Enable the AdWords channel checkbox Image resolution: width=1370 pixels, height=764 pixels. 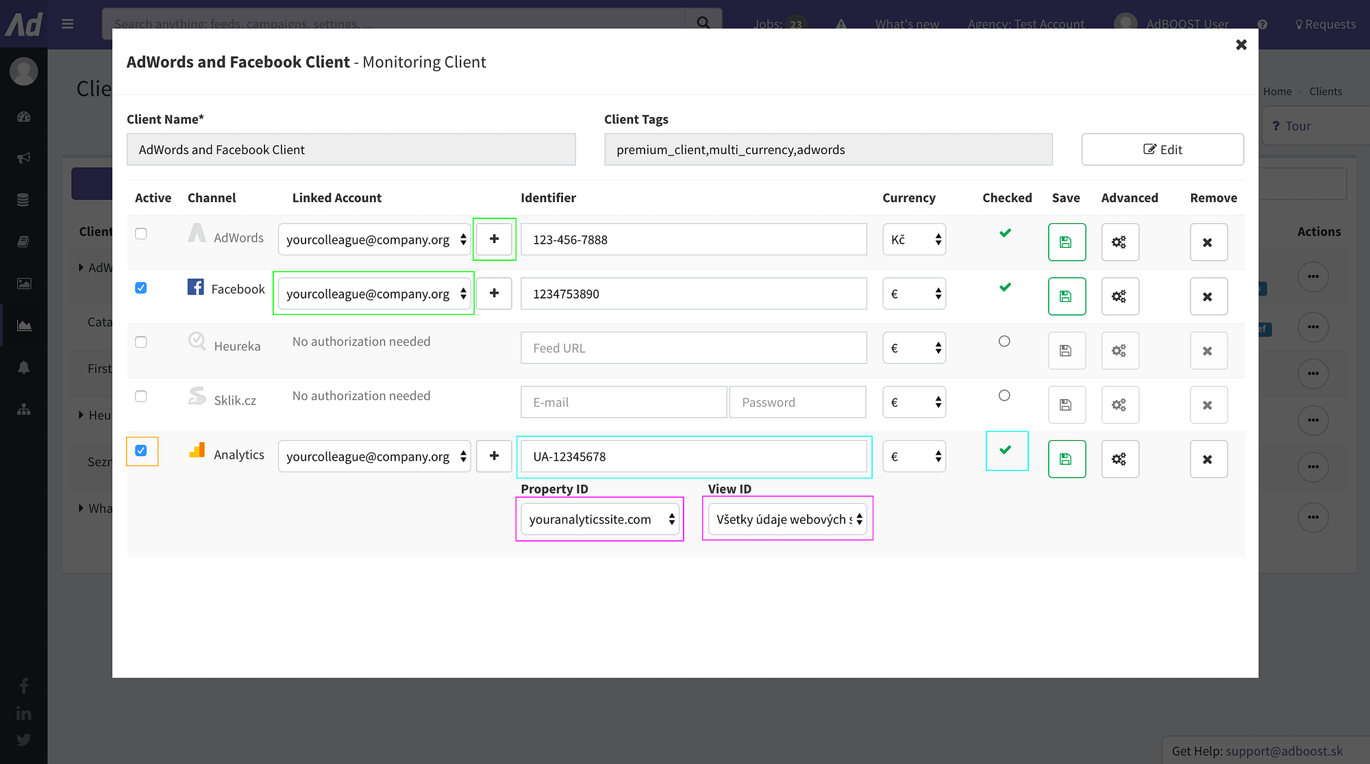(x=141, y=233)
